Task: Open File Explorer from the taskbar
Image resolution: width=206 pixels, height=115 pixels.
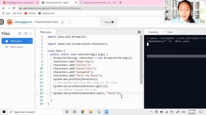Action: pyautogui.click(x=91, y=112)
